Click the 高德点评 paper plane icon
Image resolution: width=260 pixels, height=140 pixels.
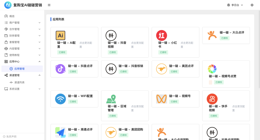click(60, 132)
